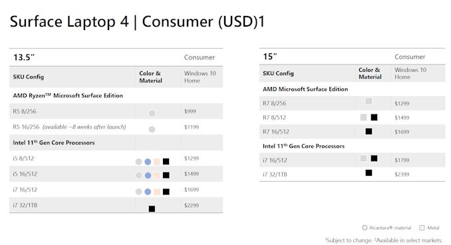This screenshot has width=451, height=245.
Task: Click the Intel 11th Gen header in 15" table
Action: coord(303,146)
